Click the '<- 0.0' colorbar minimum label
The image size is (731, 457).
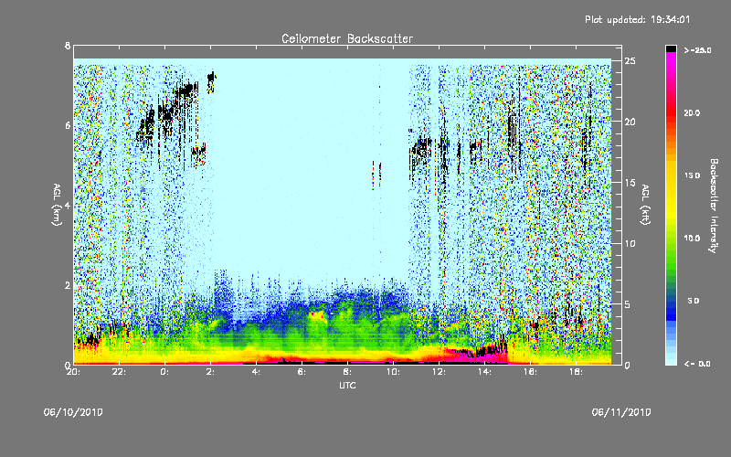point(697,364)
